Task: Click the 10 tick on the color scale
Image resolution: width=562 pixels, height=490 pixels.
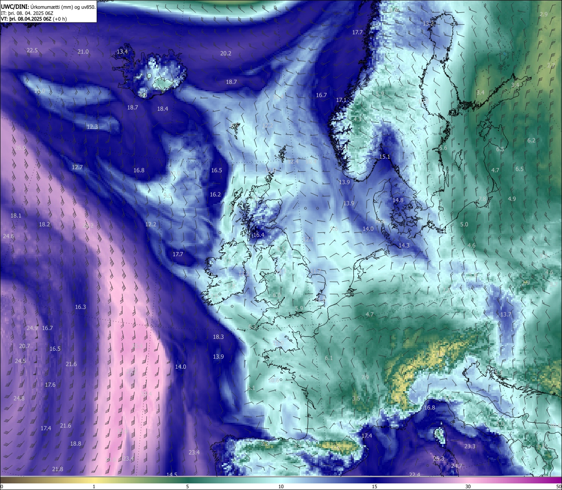Action: tap(281, 486)
